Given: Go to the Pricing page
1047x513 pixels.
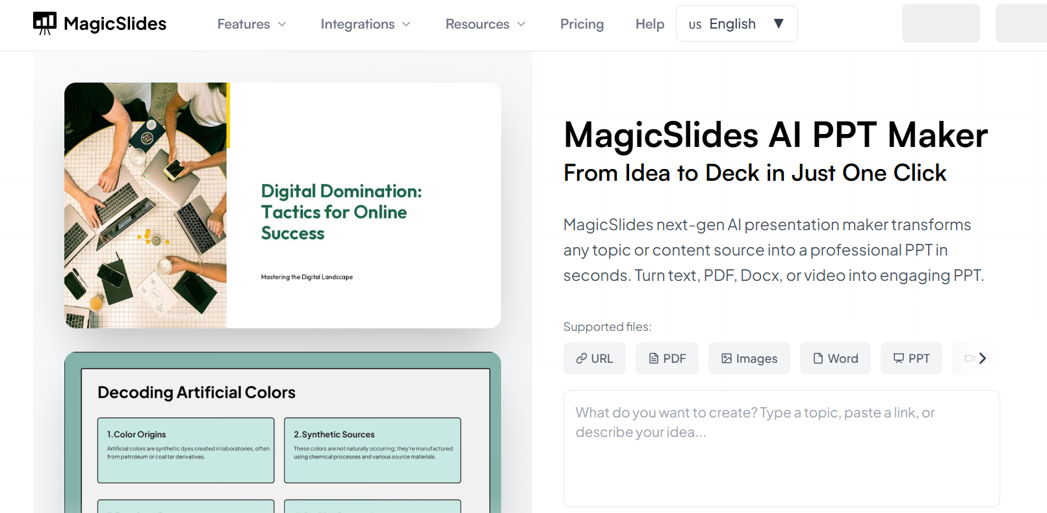Looking at the screenshot, I should (x=582, y=24).
